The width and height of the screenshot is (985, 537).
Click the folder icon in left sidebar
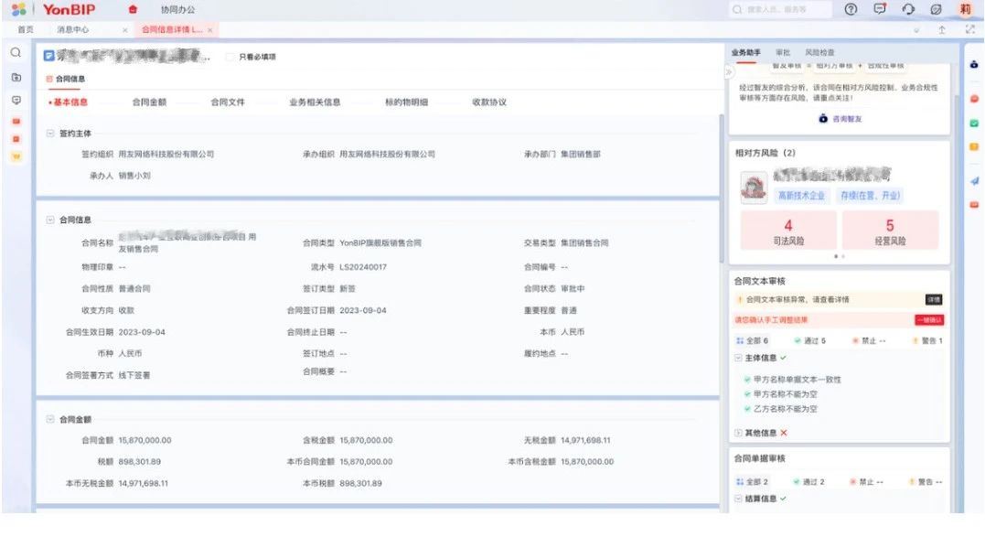coord(16,77)
